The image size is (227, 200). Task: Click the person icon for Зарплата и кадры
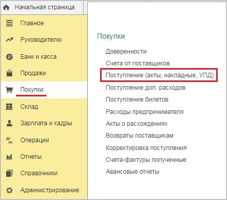coord(9,123)
